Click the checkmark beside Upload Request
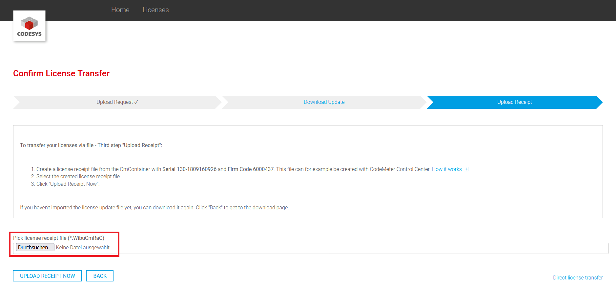This screenshot has height=287, width=616. 136,102
